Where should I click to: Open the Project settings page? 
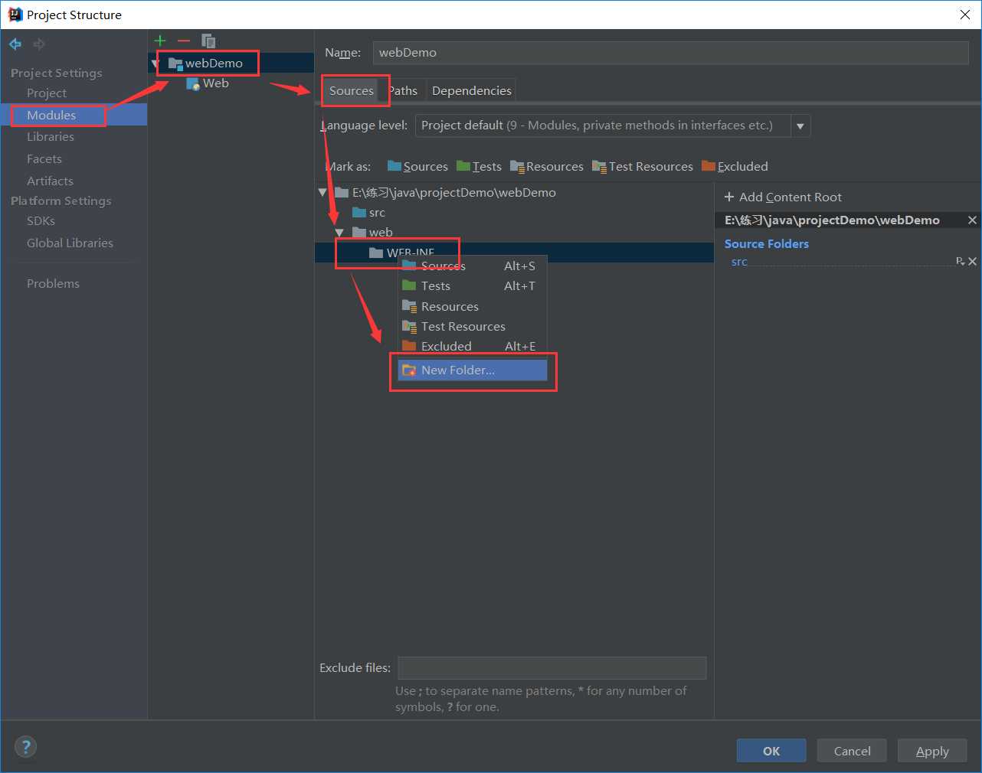coord(47,93)
